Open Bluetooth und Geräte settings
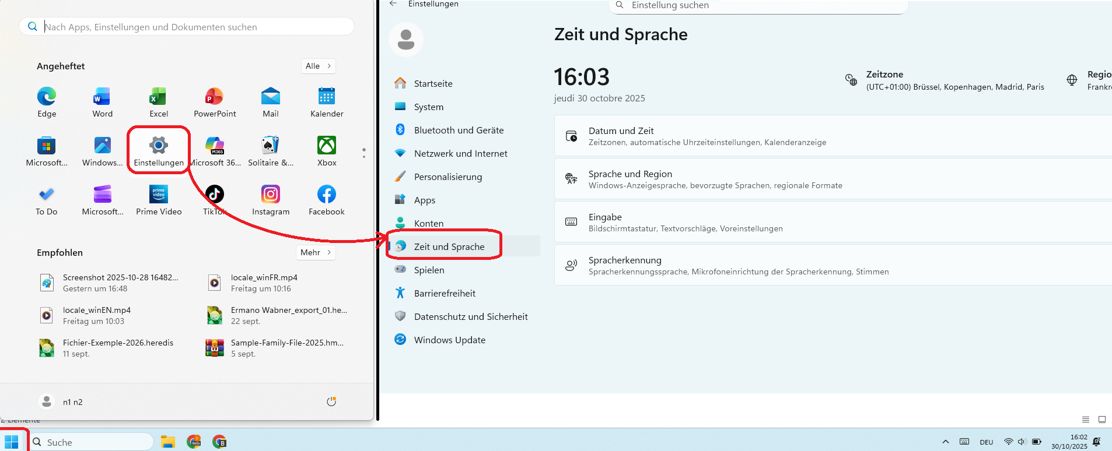This screenshot has height=451, width=1112. click(459, 130)
